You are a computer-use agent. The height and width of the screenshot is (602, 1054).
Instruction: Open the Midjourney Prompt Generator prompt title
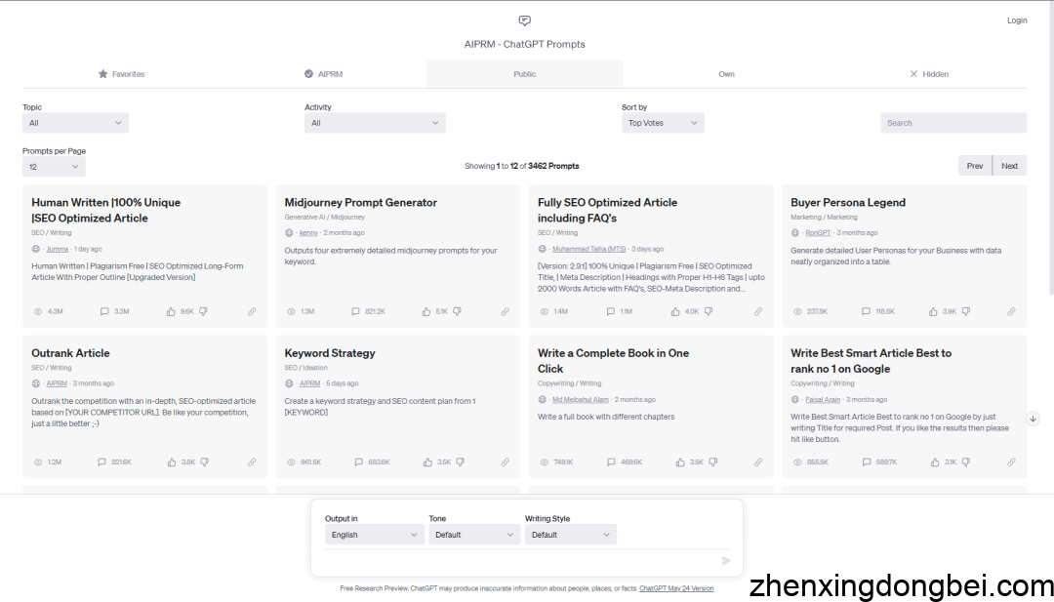point(360,203)
